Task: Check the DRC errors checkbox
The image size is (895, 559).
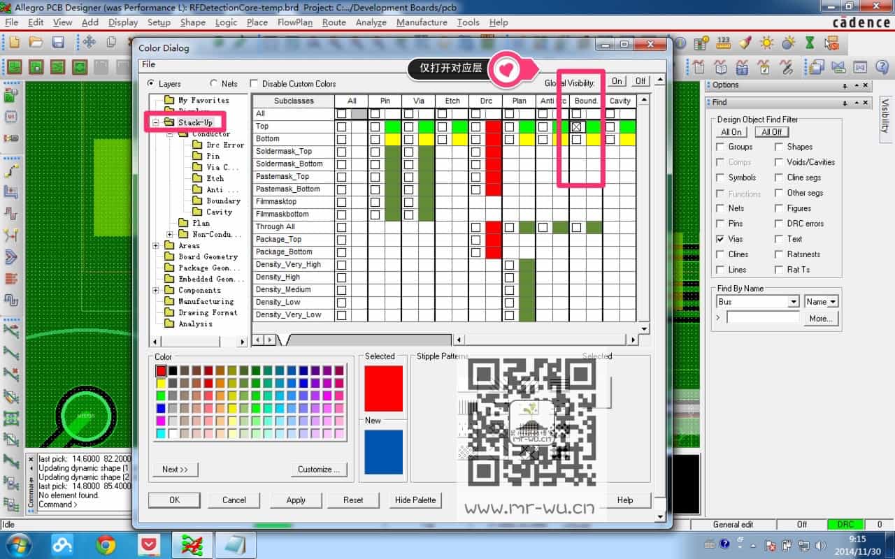Action: click(779, 224)
